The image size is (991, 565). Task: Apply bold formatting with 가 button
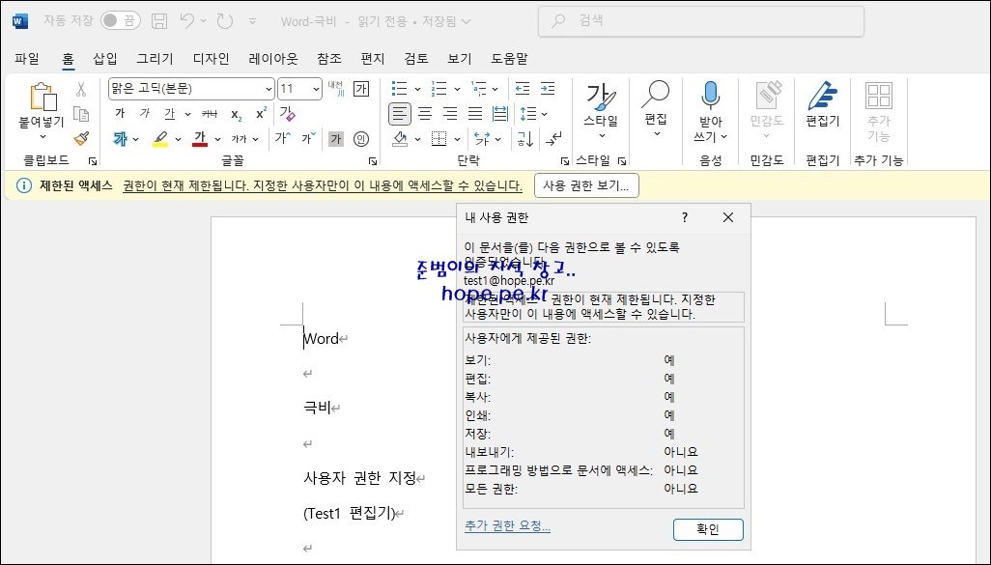click(120, 114)
